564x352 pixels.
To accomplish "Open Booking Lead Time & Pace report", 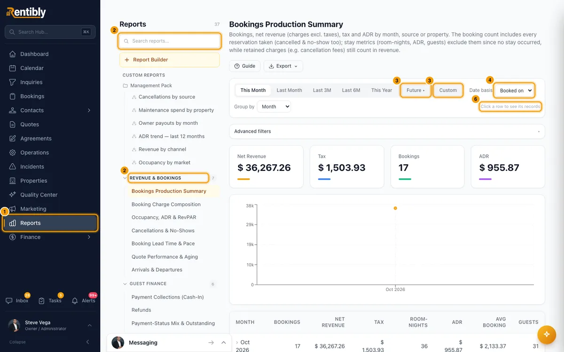I will [163, 244].
